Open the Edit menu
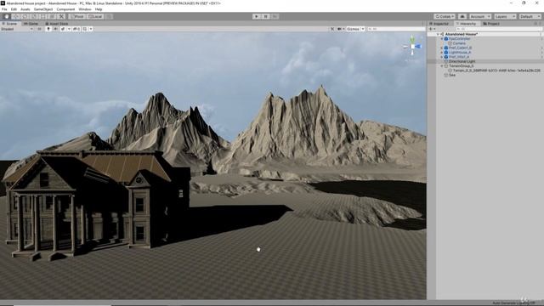Screen dimensions: 544x306 [14, 9]
